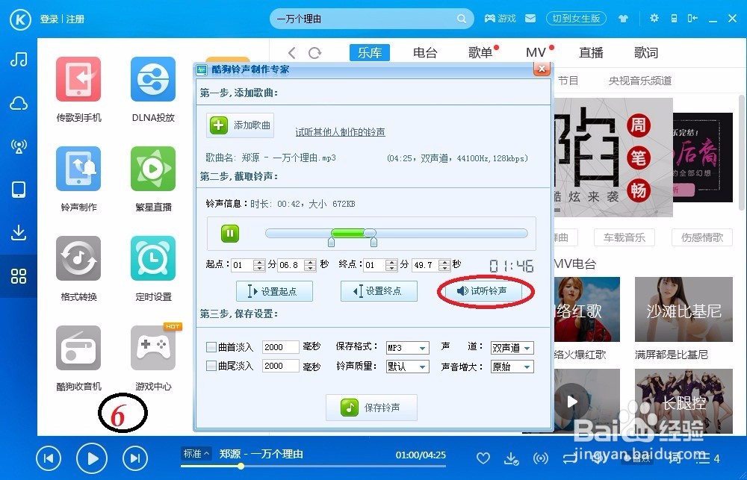Open the 声音增大 volume boost dropdown

[x=512, y=367]
